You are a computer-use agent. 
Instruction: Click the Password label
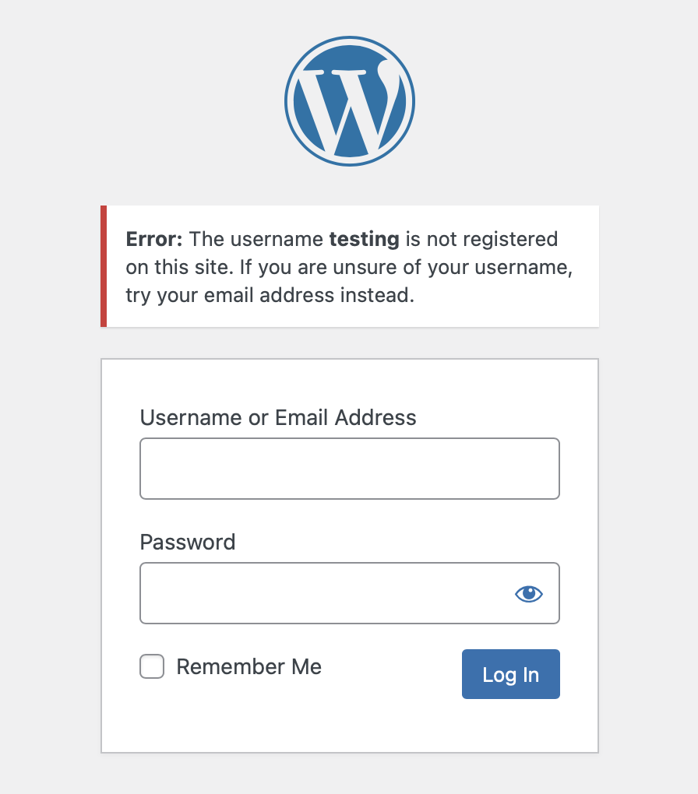188,542
